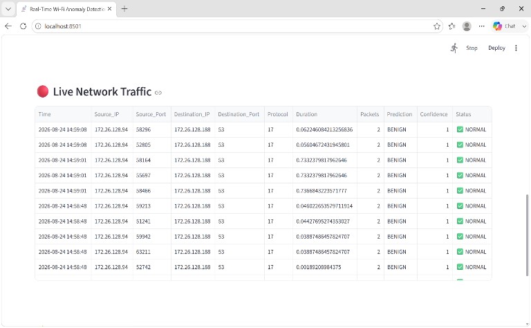Add this page to favorites star
Viewport: 531px width, 328px height.
[x=437, y=26]
